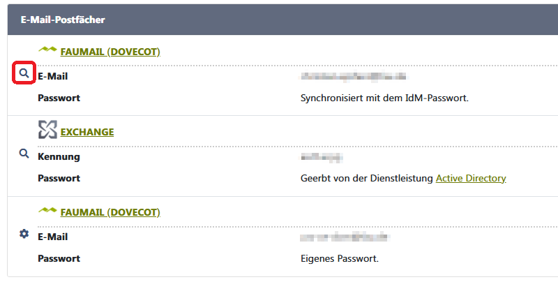Click the 'Synchronisiert mit dem IdM-Passwort.' text
Viewport: 558px width, 282px height.
pos(384,98)
